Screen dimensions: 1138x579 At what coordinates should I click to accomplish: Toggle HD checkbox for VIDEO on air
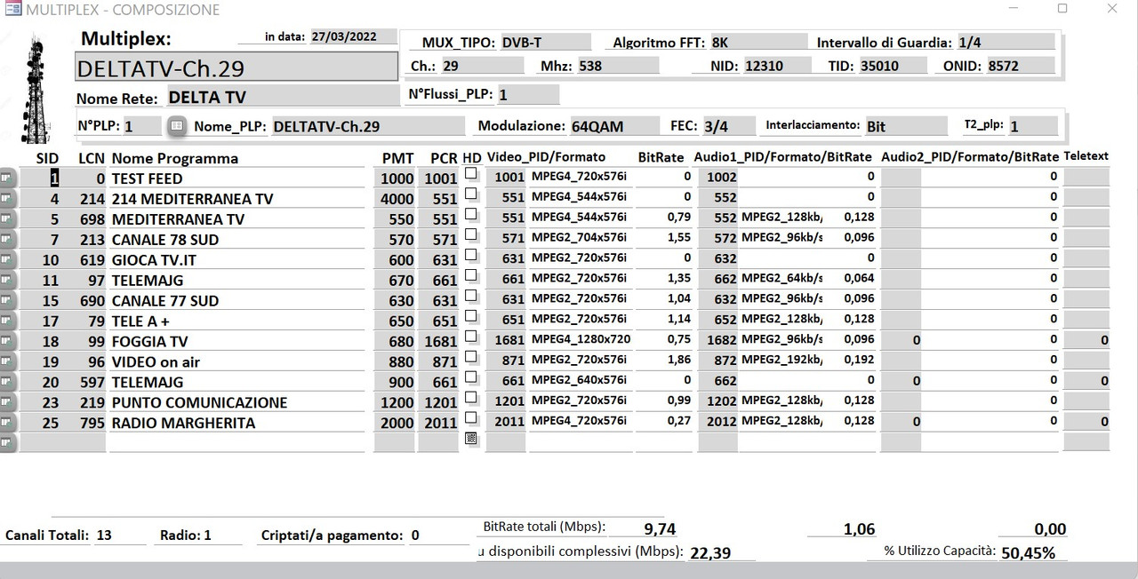click(471, 357)
